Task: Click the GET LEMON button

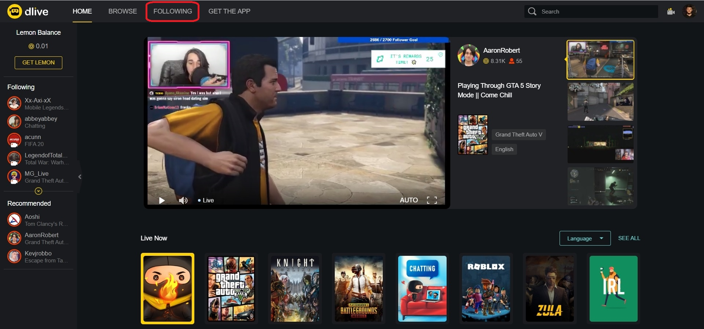Action: click(38, 63)
